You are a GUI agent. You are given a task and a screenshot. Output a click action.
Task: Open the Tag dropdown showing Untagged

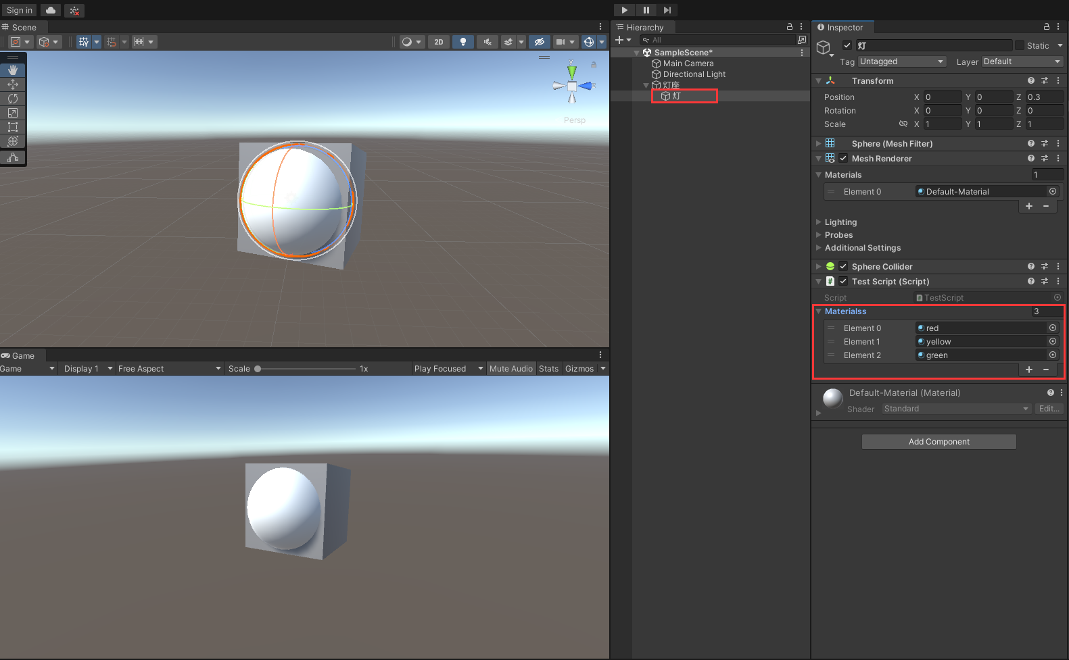(902, 61)
